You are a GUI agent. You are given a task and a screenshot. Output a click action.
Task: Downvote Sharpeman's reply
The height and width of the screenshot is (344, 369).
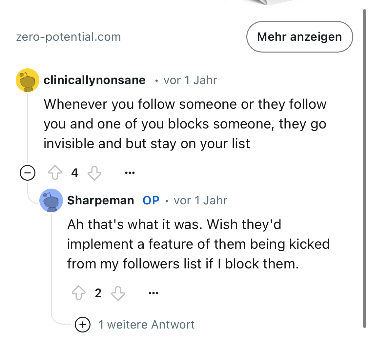coord(118,293)
